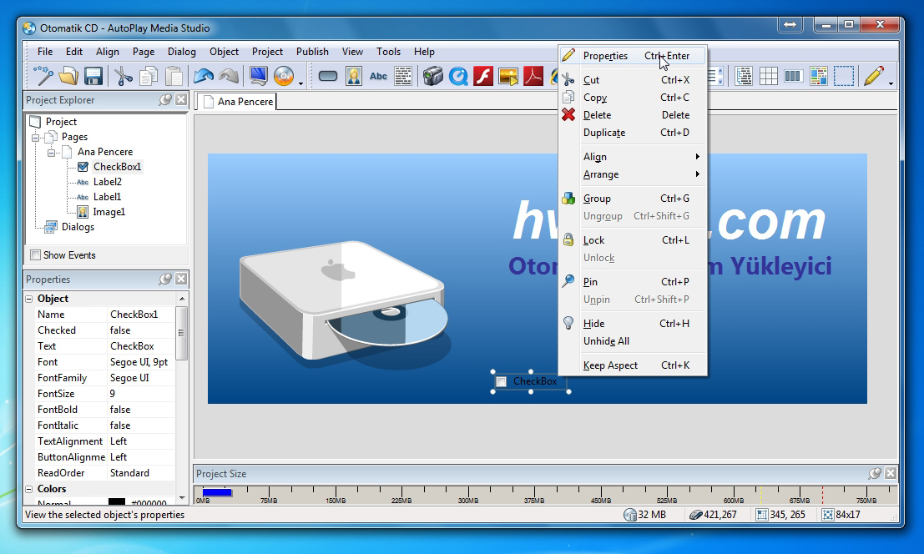Choose Delete from the context menu
This screenshot has height=554, width=924.
(633, 115)
